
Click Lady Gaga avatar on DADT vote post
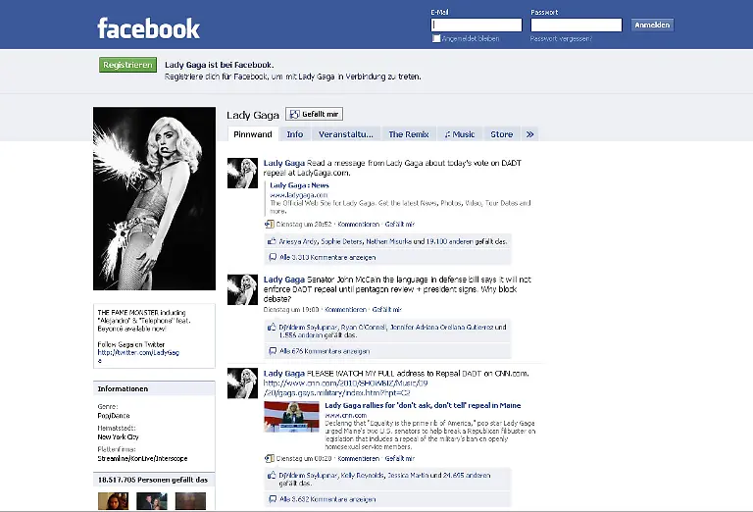click(x=242, y=173)
